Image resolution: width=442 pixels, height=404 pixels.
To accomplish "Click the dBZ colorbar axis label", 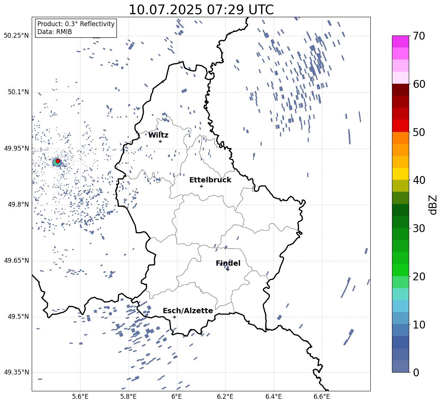I will click(433, 204).
